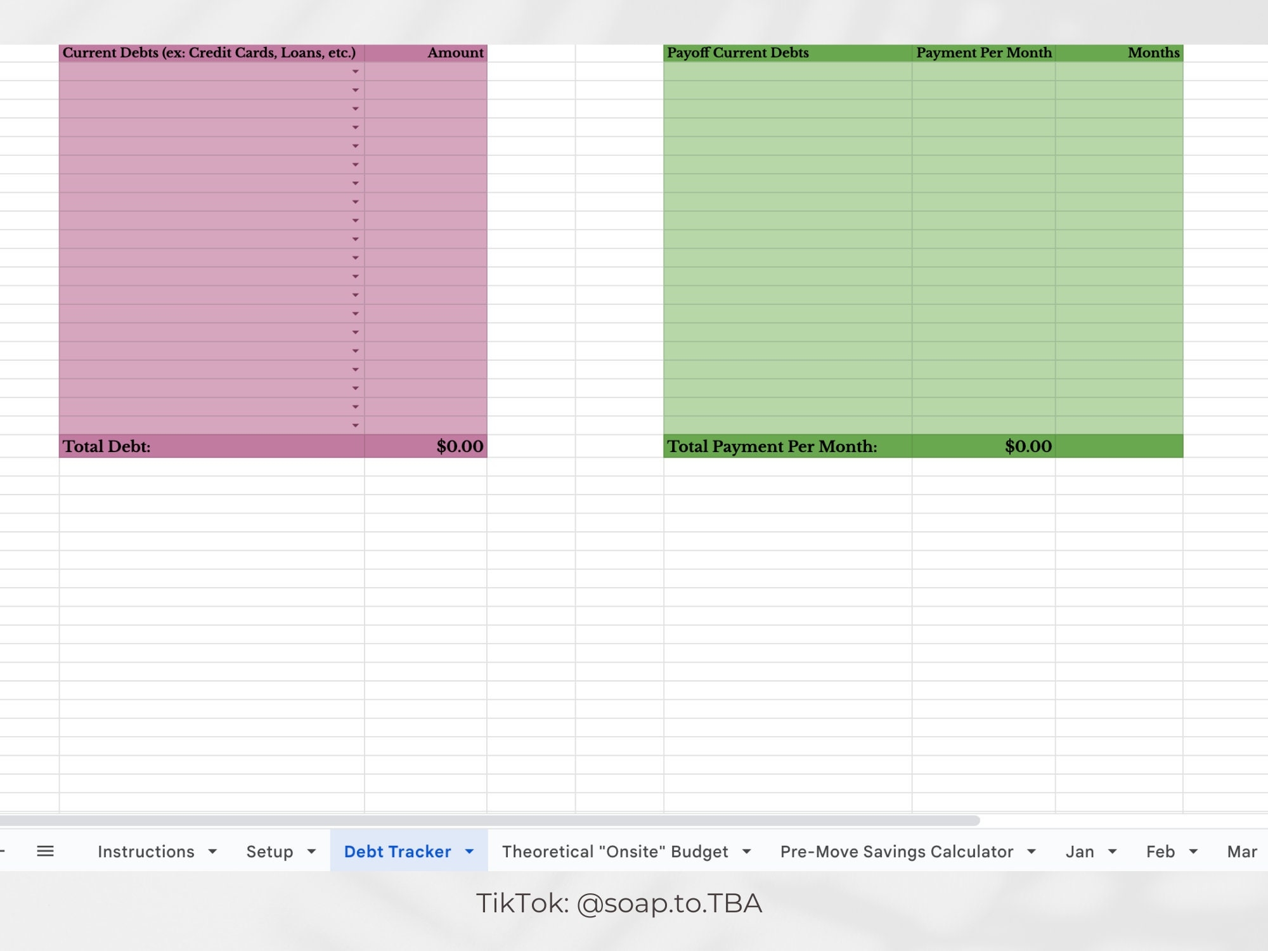Open the Instructions tab dropdown arrow
1268x951 pixels.
(212, 851)
